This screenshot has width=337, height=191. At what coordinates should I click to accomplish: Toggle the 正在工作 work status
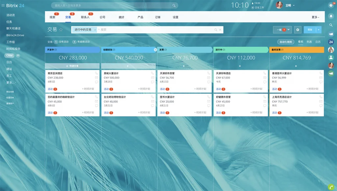(x=258, y=7)
